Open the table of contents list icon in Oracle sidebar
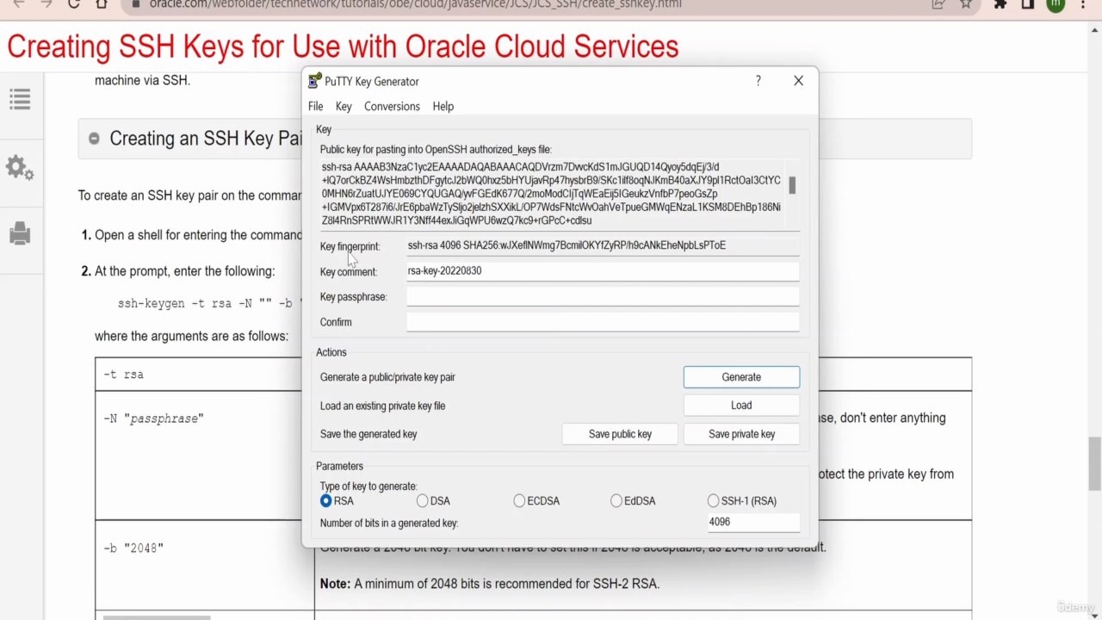Screen dimensions: 1102x620 [x=20, y=100]
